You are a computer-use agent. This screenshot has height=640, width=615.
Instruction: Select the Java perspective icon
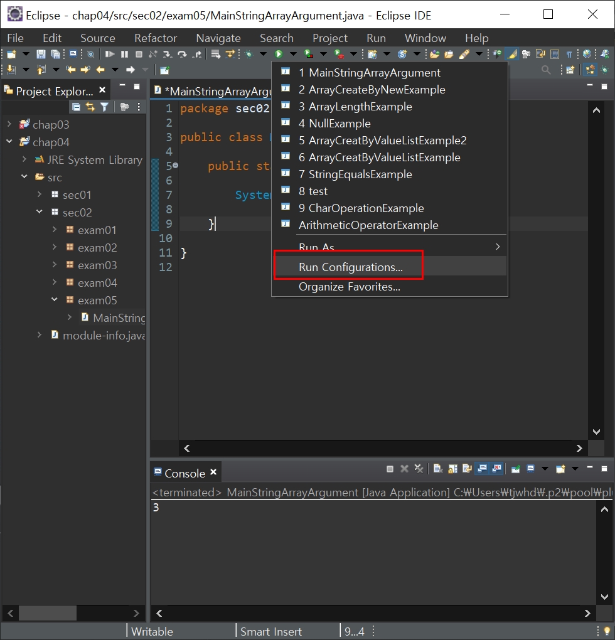[x=590, y=70]
